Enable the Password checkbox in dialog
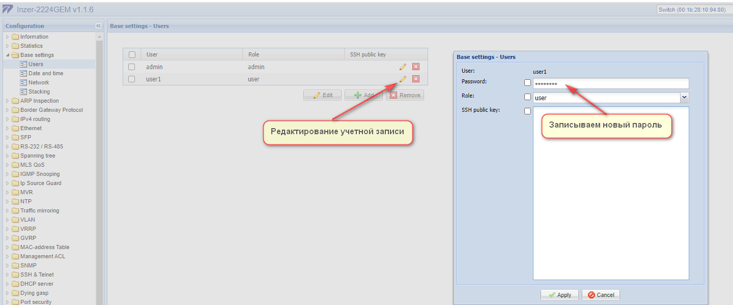This screenshot has width=733, height=305. tap(527, 83)
